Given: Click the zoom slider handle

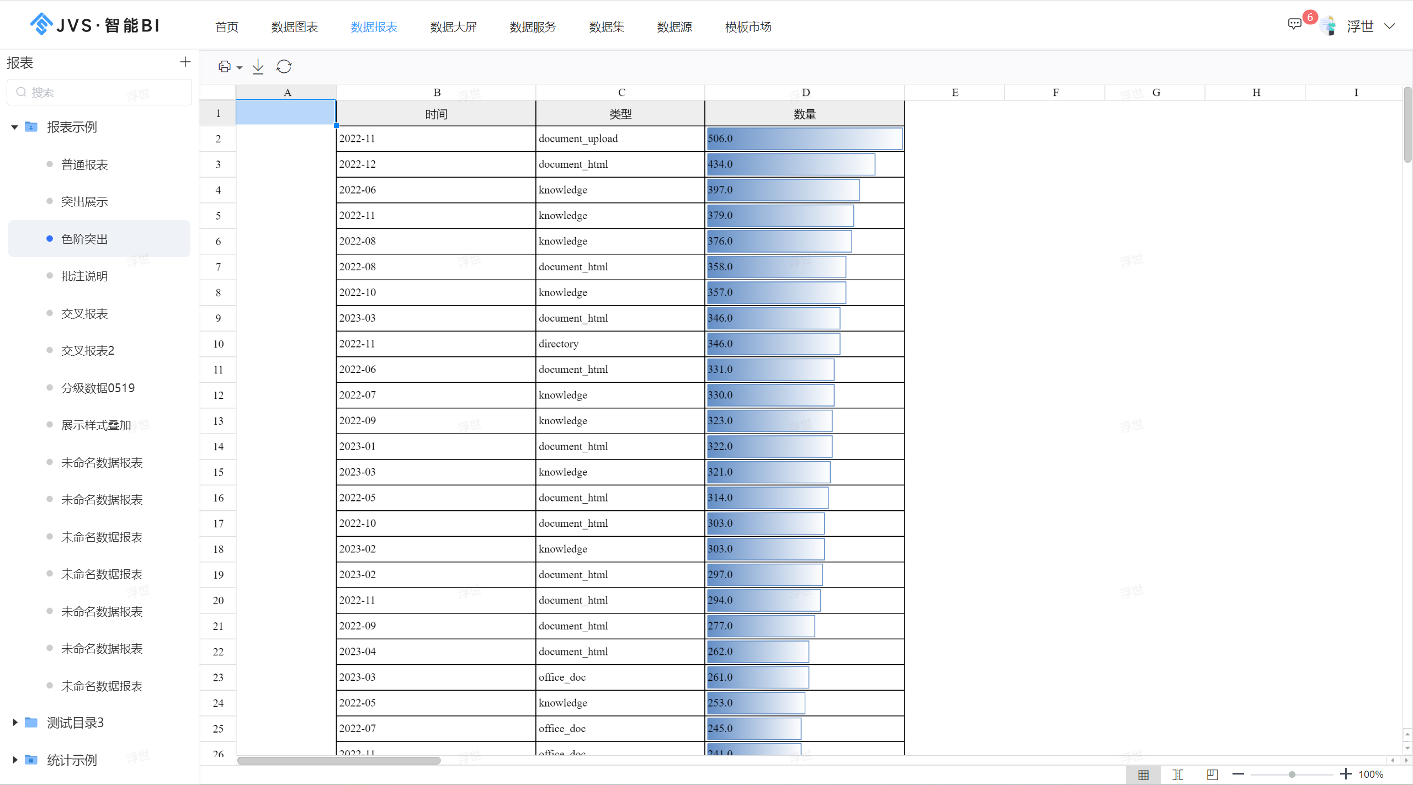Looking at the screenshot, I should pos(1292,775).
